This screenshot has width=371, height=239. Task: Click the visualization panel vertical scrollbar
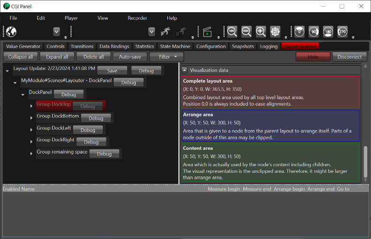365,162
